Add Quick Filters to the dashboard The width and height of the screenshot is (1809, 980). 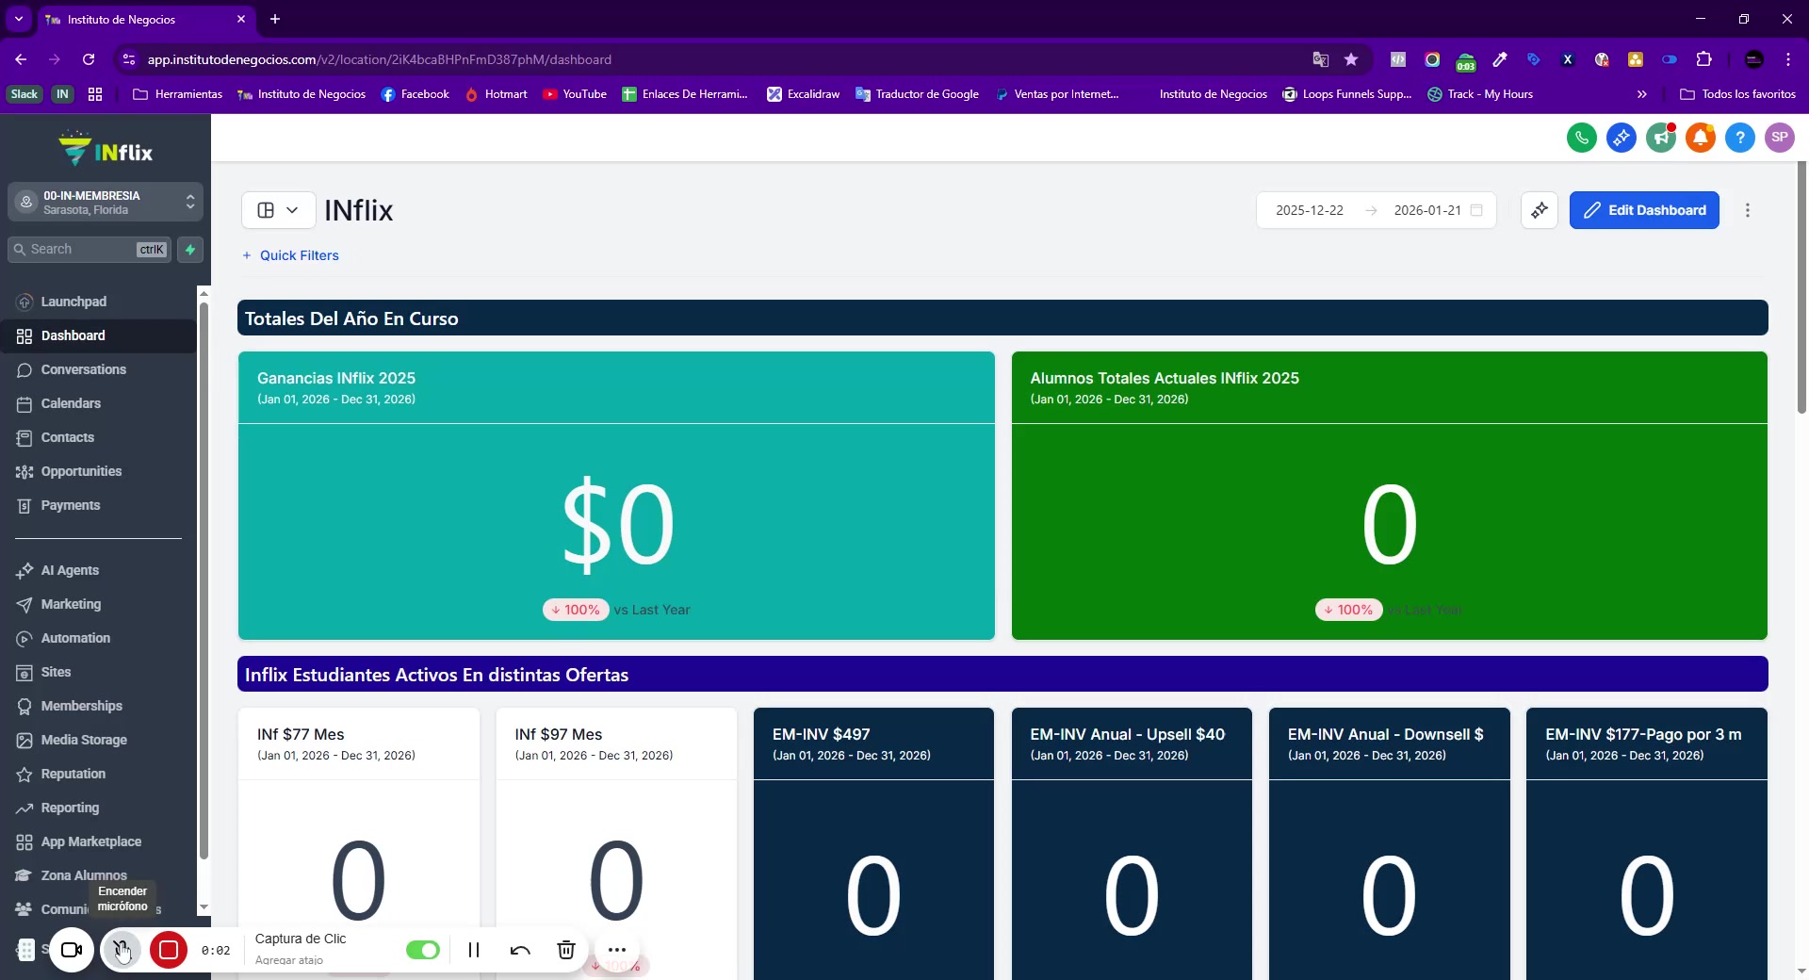[x=290, y=255]
